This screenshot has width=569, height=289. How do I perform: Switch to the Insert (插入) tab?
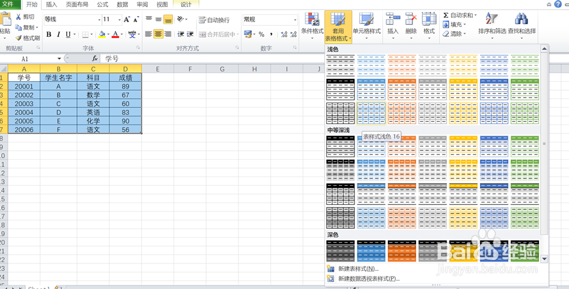(x=51, y=5)
